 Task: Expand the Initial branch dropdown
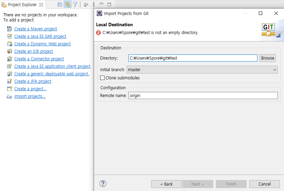[274, 70]
